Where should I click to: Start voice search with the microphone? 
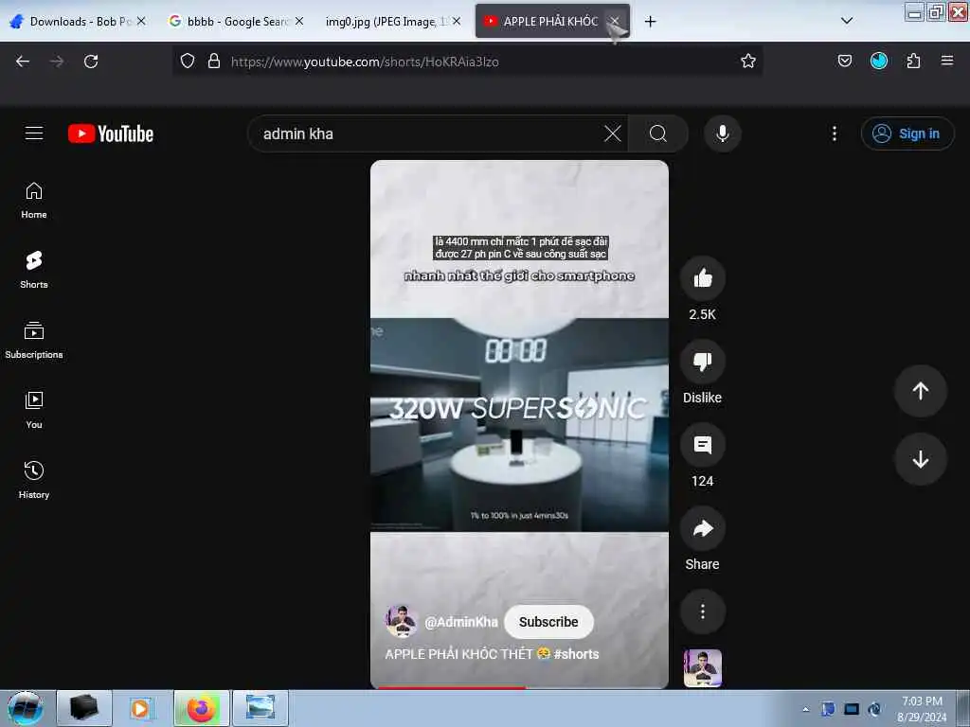pos(722,133)
